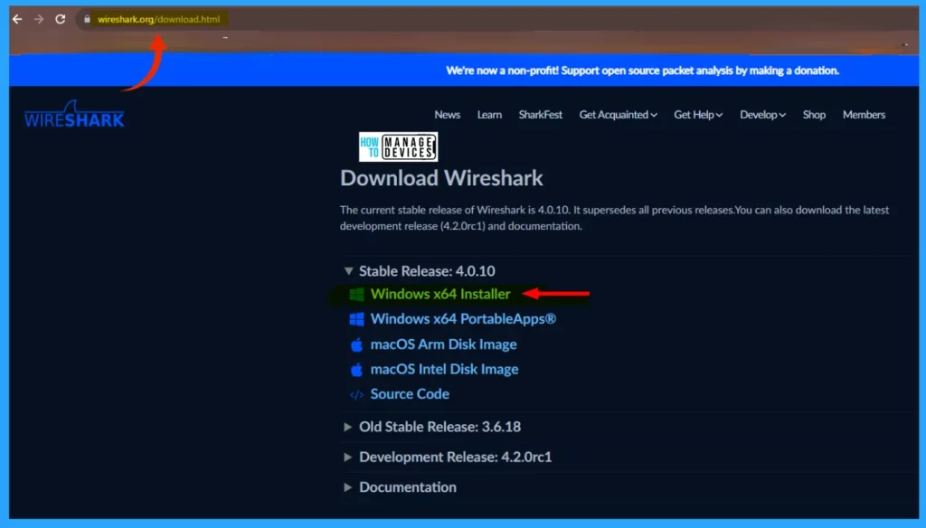Download the macOS Intel Disk Image
This screenshot has width=926, height=528.
point(444,369)
